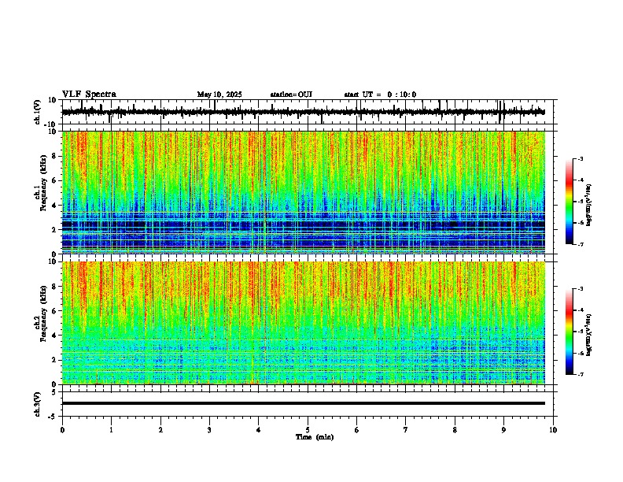Click the lower color bar's log(PSD) unit label
This screenshot has width=623, height=482.
(x=589, y=335)
